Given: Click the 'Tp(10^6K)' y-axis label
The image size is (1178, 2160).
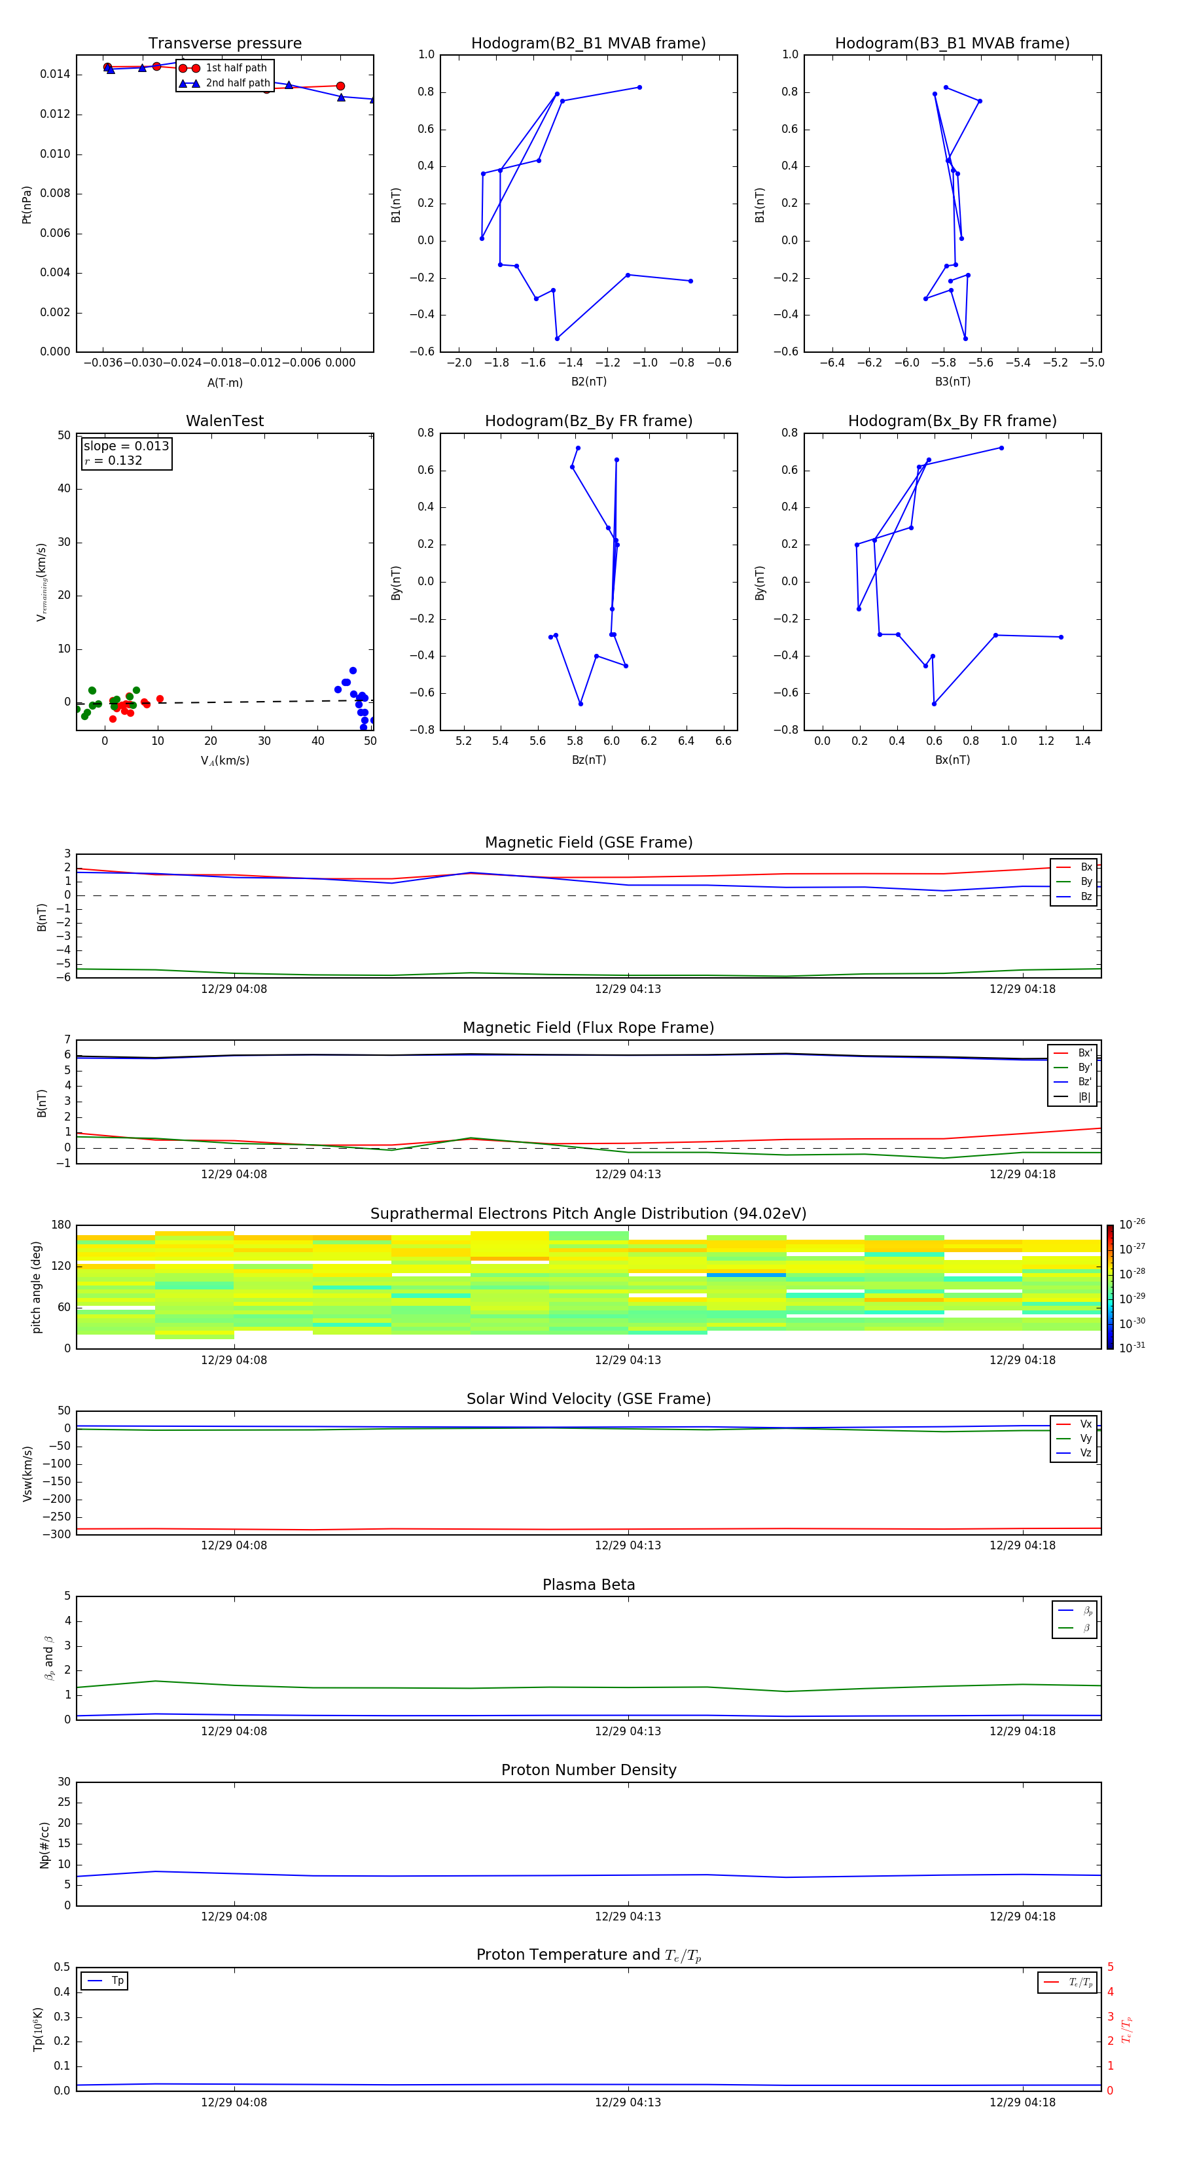Looking at the screenshot, I should [x=38, y=2029].
